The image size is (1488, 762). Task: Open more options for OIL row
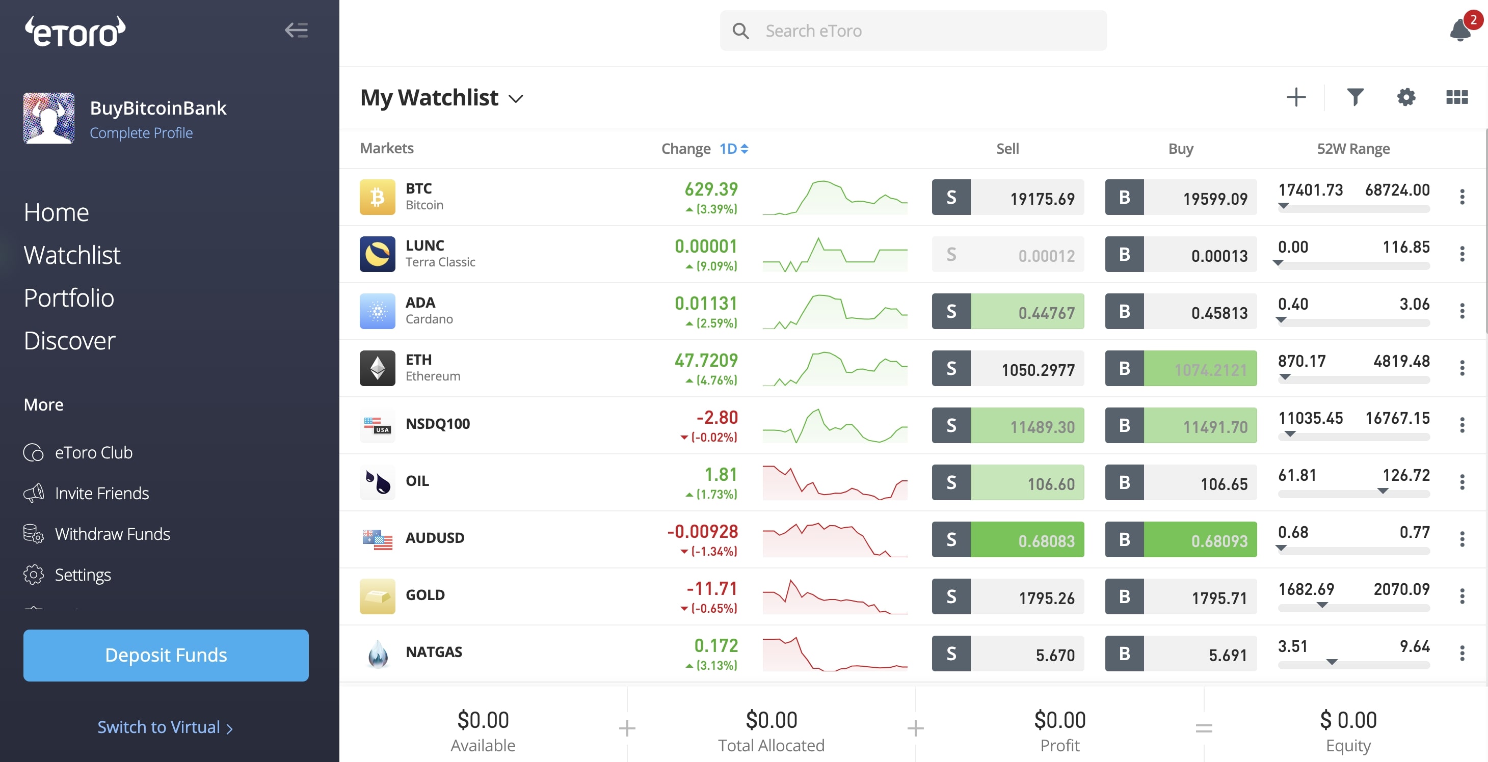point(1462,482)
